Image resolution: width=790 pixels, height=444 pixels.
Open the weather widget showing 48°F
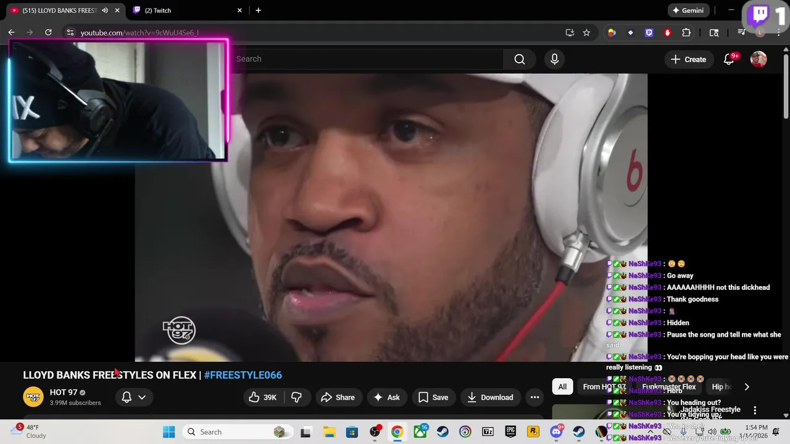[x=28, y=432]
